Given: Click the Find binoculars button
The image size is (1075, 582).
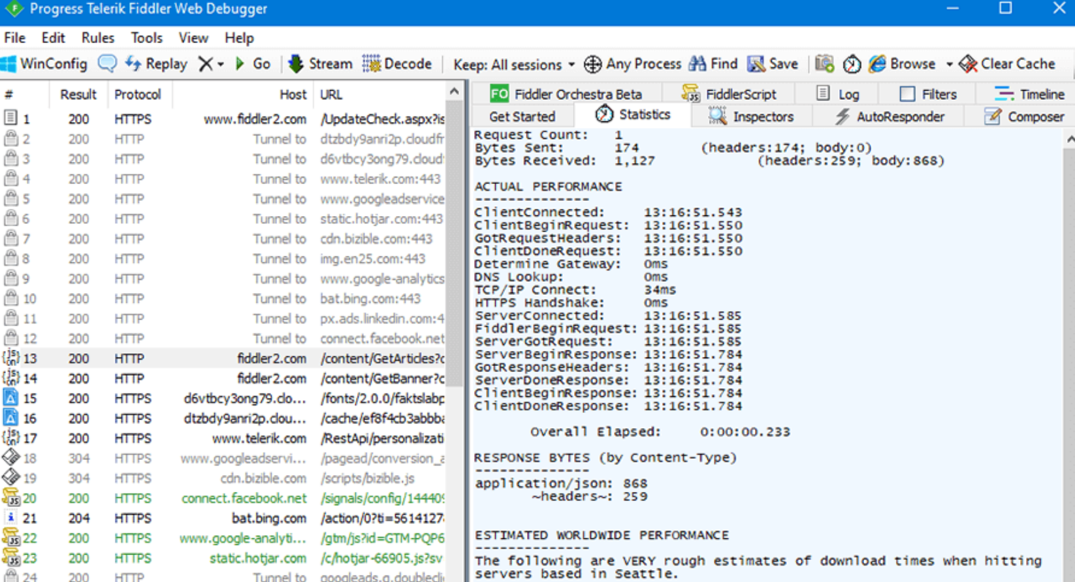Looking at the screenshot, I should (x=713, y=64).
